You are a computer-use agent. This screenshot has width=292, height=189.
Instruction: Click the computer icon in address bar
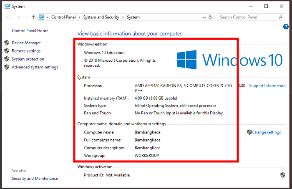(x=42, y=17)
